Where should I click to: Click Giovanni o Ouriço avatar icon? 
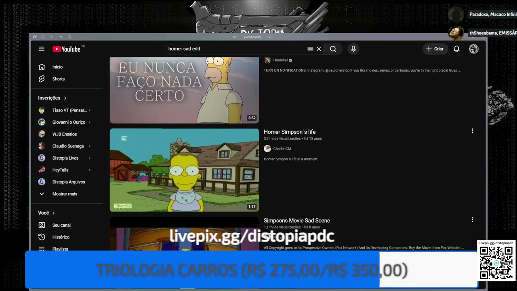pyautogui.click(x=42, y=122)
